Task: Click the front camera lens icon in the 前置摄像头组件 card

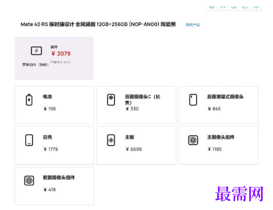Action: point(29,181)
